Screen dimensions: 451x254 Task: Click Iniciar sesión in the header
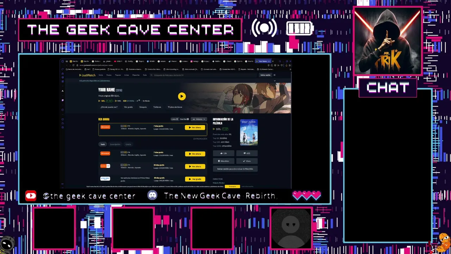(265, 75)
